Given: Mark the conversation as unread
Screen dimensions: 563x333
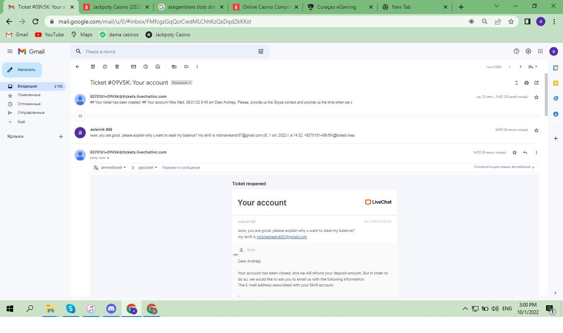Looking at the screenshot, I should click(x=134, y=66).
